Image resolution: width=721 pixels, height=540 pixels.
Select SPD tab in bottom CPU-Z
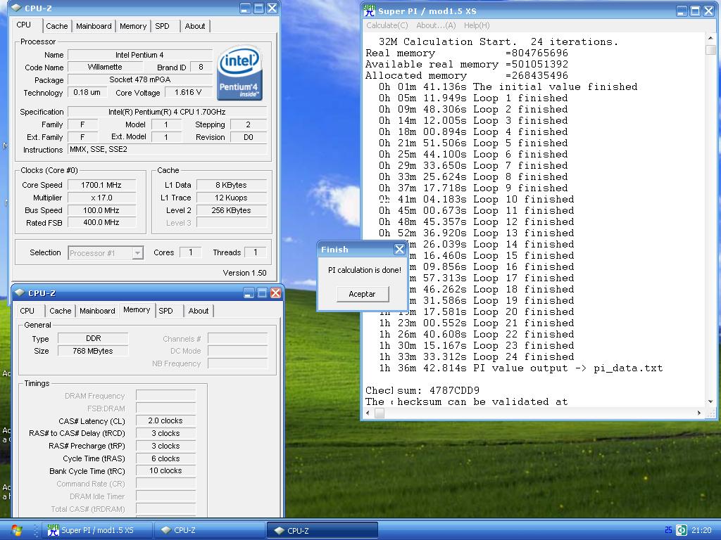[166, 311]
